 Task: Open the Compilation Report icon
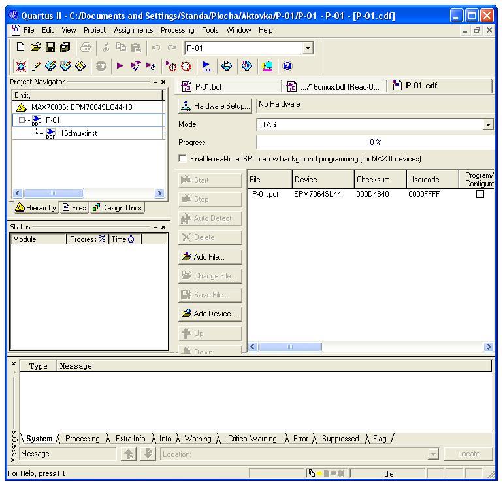227,66
